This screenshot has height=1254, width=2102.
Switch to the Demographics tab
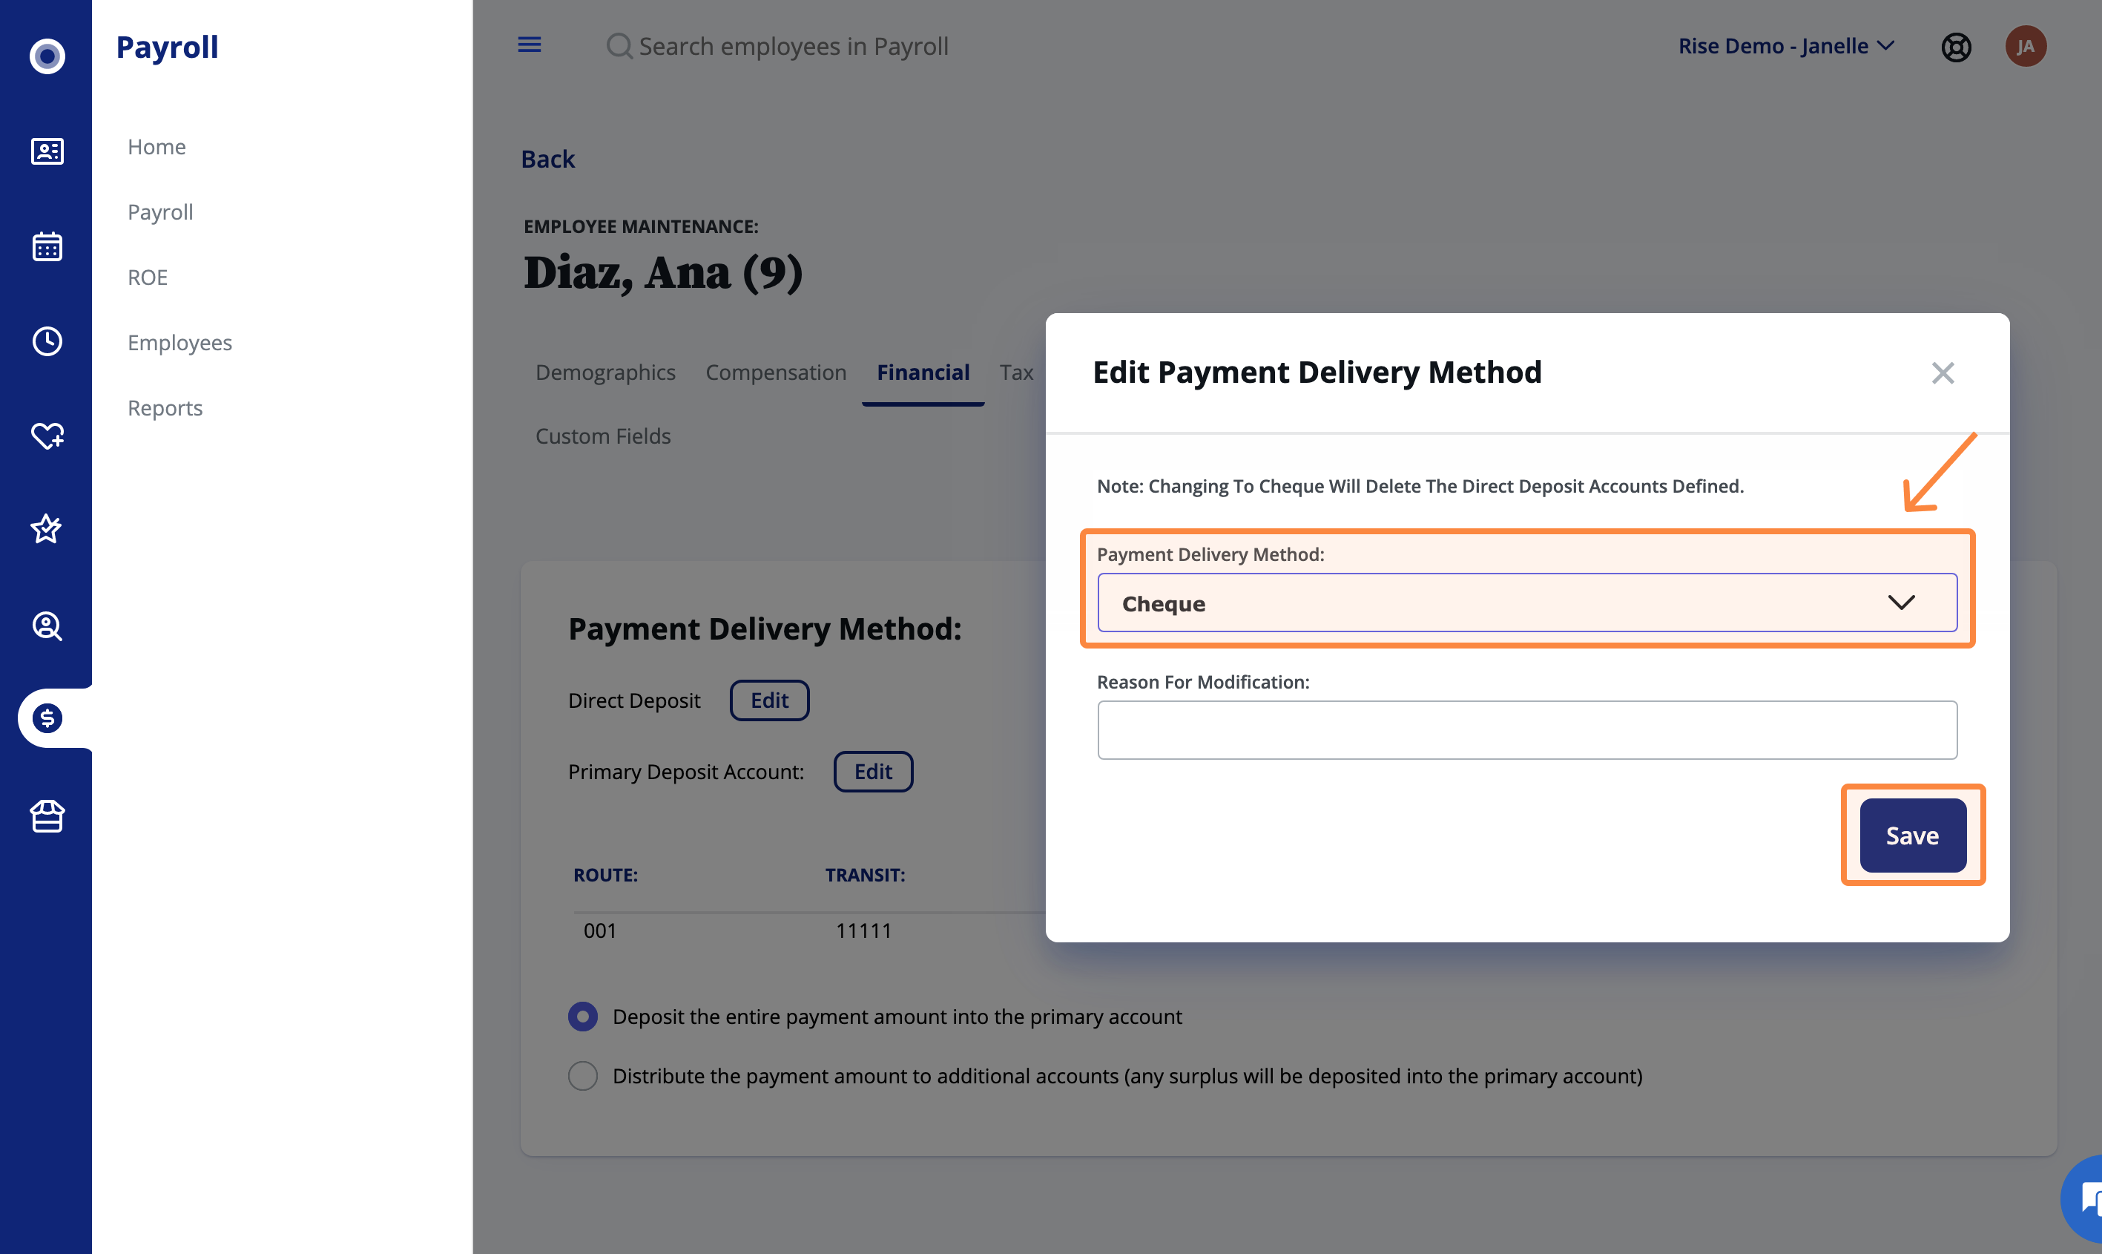tap(604, 372)
